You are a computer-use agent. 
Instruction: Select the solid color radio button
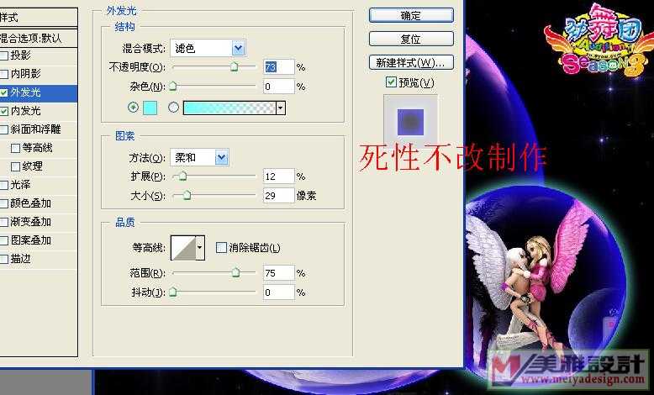(x=133, y=108)
